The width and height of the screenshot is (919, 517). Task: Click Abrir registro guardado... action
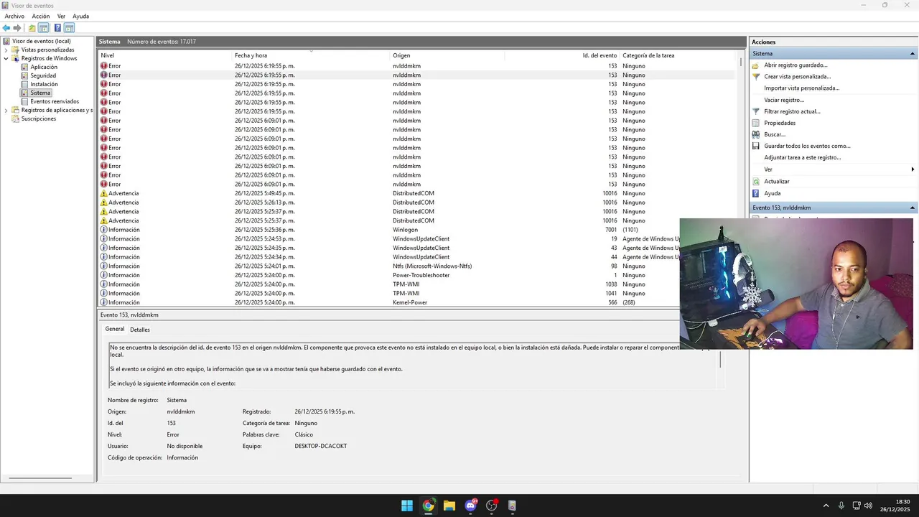click(796, 65)
